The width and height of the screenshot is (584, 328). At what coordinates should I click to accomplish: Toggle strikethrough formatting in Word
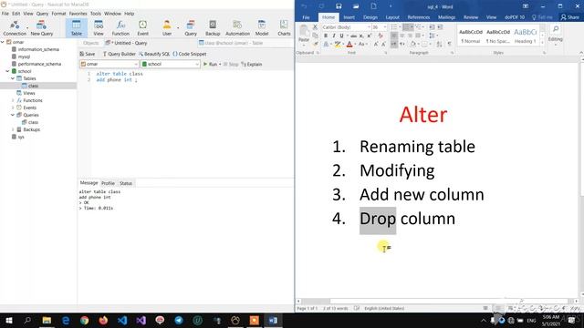[353, 36]
